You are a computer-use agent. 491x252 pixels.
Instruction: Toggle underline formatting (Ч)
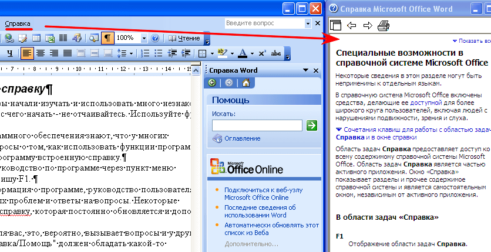click(10, 53)
